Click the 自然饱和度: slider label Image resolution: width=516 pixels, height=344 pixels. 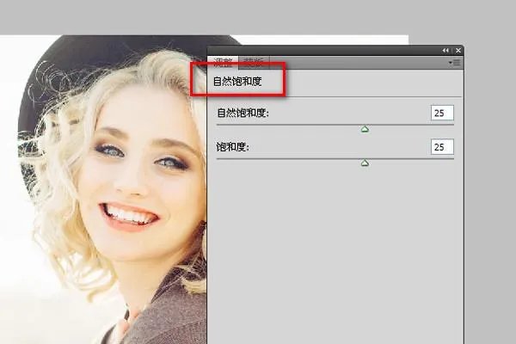point(243,114)
